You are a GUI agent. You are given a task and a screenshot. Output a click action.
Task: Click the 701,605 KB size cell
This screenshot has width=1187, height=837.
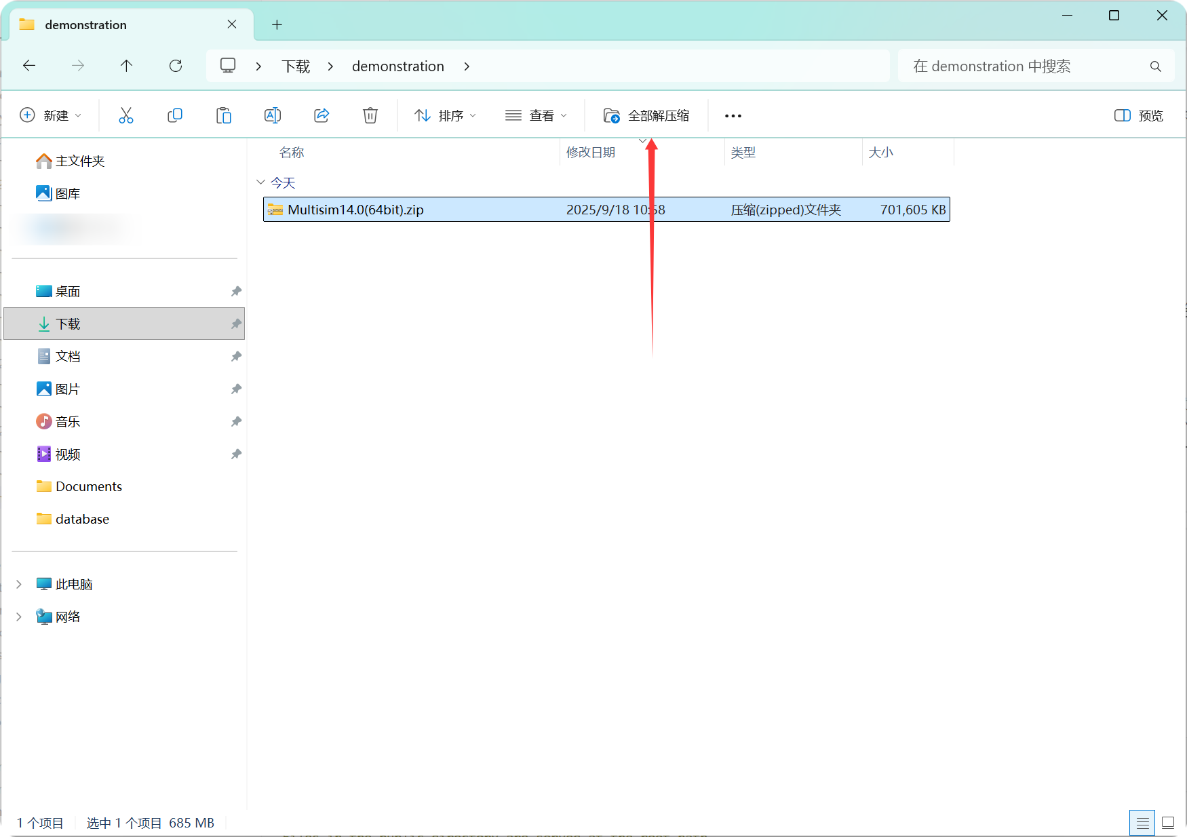pyautogui.click(x=913, y=210)
